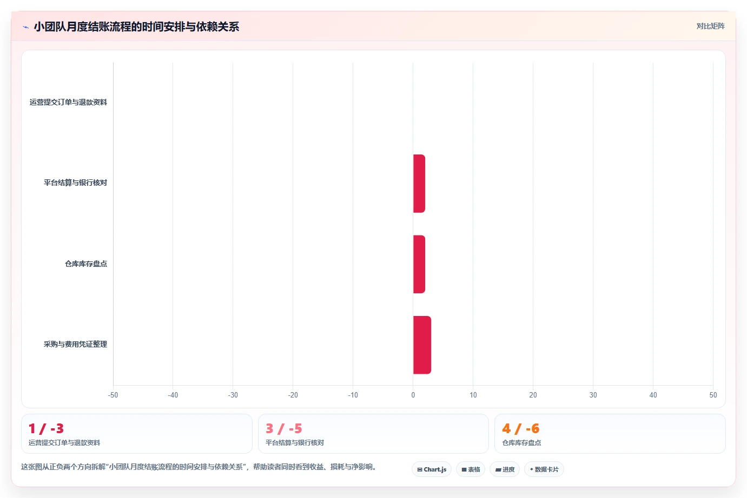Click the 平台结算与银行核对 axis label
The width and height of the screenshot is (747, 498).
75,183
